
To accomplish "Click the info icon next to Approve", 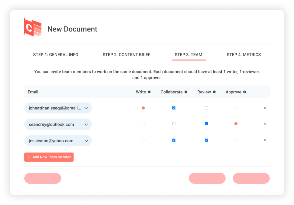I will (244, 92).
